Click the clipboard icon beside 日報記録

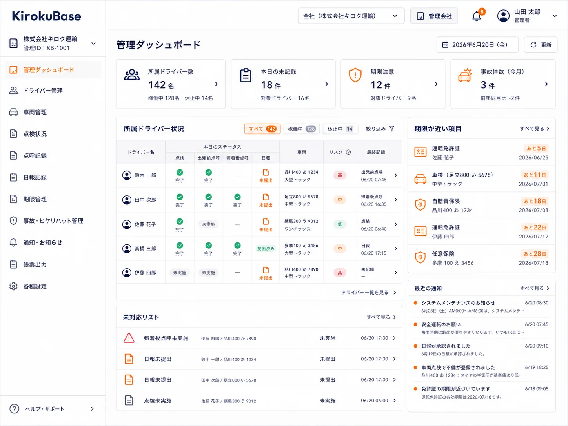pyautogui.click(x=13, y=177)
